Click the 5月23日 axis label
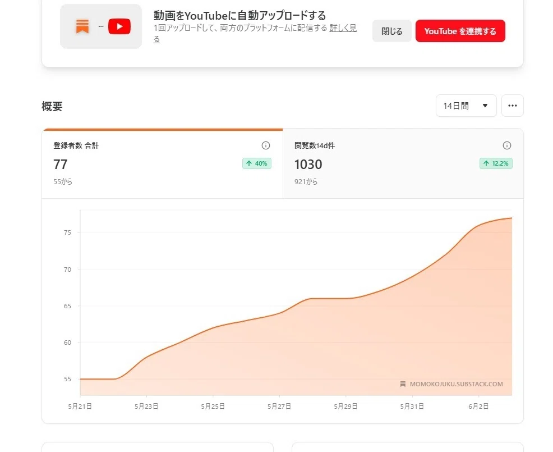Image resolution: width=553 pixels, height=452 pixels. tap(146, 407)
